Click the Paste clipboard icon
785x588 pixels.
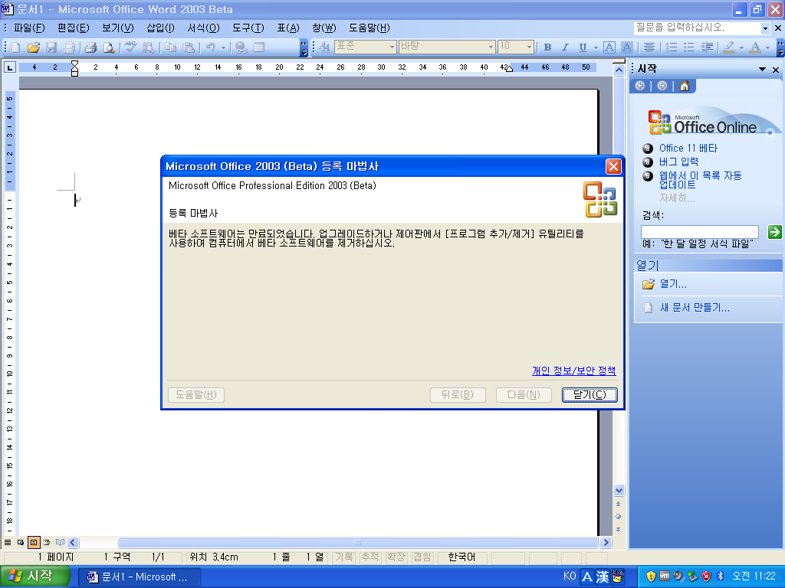(x=189, y=47)
